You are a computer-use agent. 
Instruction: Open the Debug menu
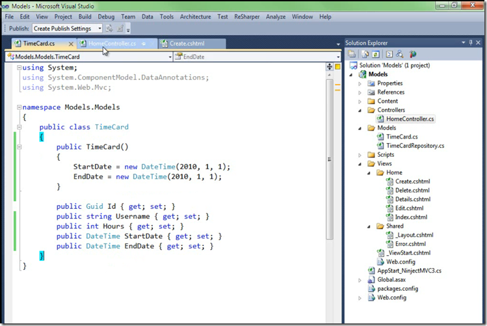pyautogui.click(x=106, y=17)
